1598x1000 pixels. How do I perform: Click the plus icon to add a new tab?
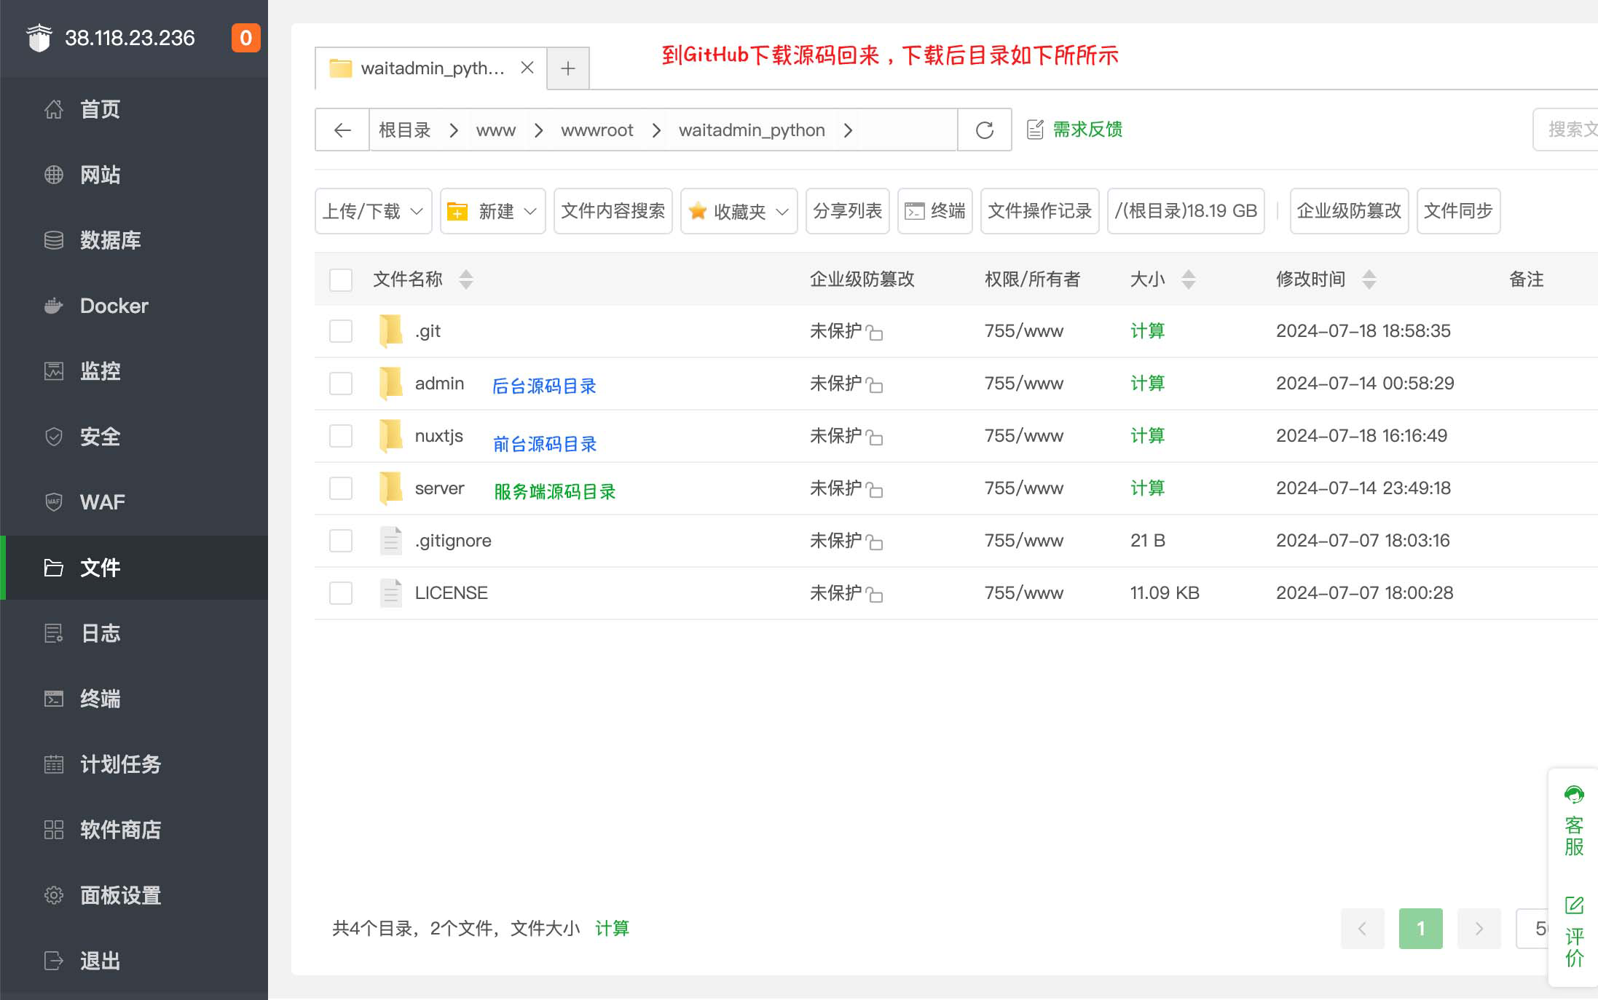click(x=568, y=68)
